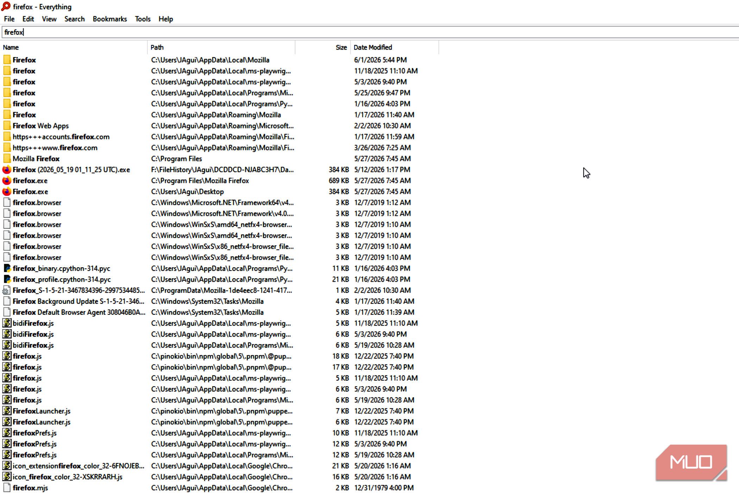Screen dimensions: 739x493
Task: Select firefox_profile.cpython-314.pyc file name
Action: coord(62,279)
